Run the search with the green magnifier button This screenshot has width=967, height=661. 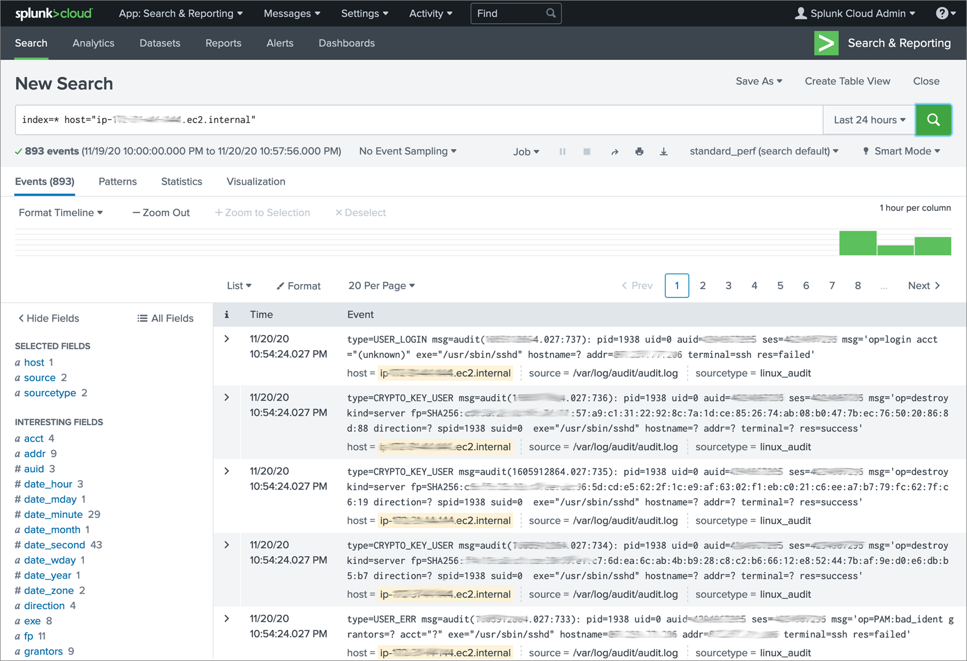(x=933, y=120)
